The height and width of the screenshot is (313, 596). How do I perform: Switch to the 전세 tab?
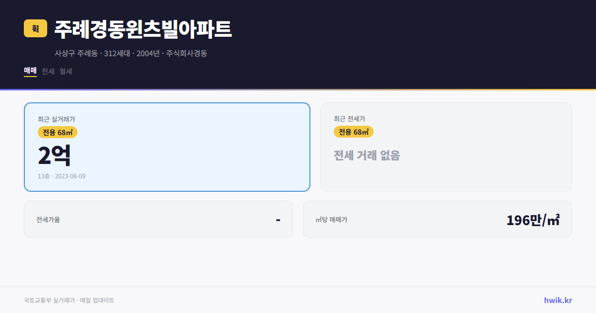coord(48,71)
